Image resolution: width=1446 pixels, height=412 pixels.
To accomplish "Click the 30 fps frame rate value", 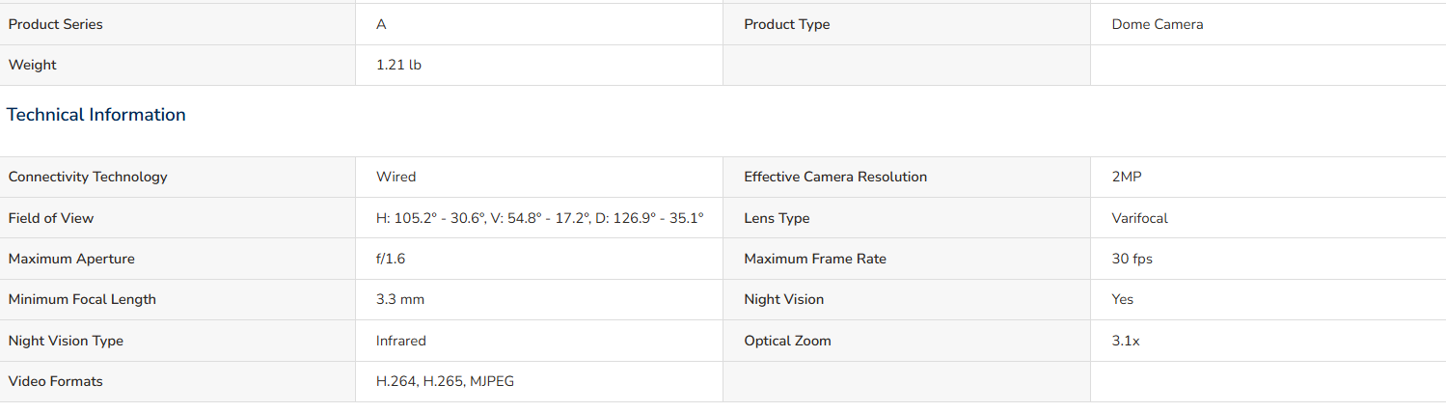I will point(1132,259).
